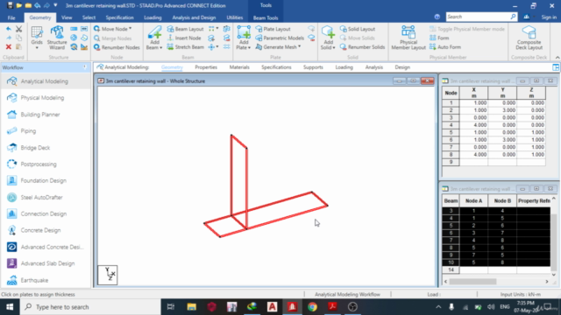Image resolution: width=561 pixels, height=315 pixels.
Task: Open the Grids tool
Action: [x=37, y=38]
